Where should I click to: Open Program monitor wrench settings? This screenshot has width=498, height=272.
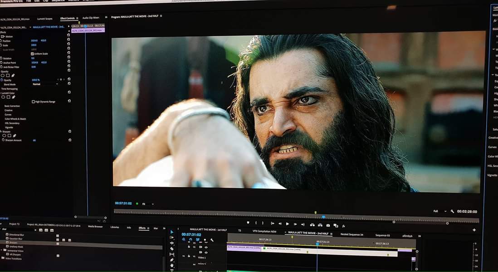pyautogui.click(x=452, y=211)
